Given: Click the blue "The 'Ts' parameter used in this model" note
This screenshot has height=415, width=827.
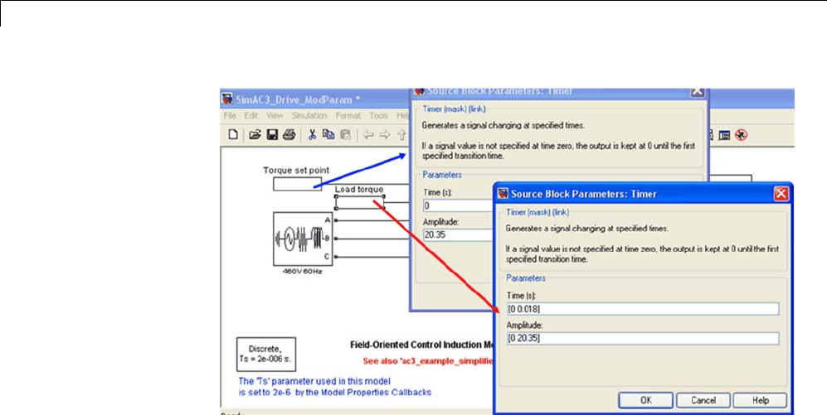Looking at the screenshot, I should (315, 381).
